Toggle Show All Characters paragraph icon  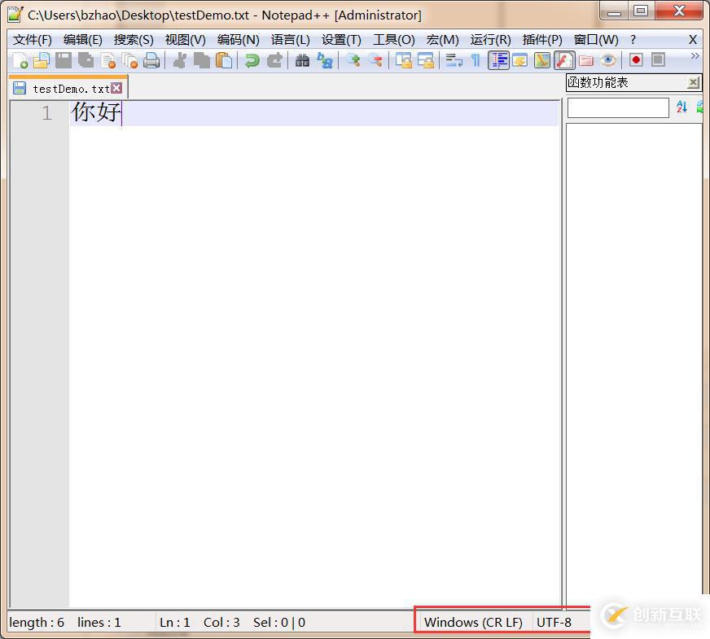tap(475, 59)
